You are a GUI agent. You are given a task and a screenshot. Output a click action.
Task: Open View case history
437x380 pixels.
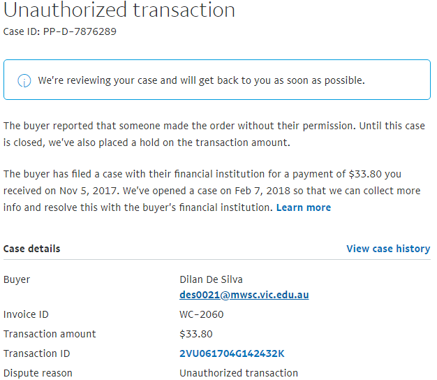click(388, 249)
